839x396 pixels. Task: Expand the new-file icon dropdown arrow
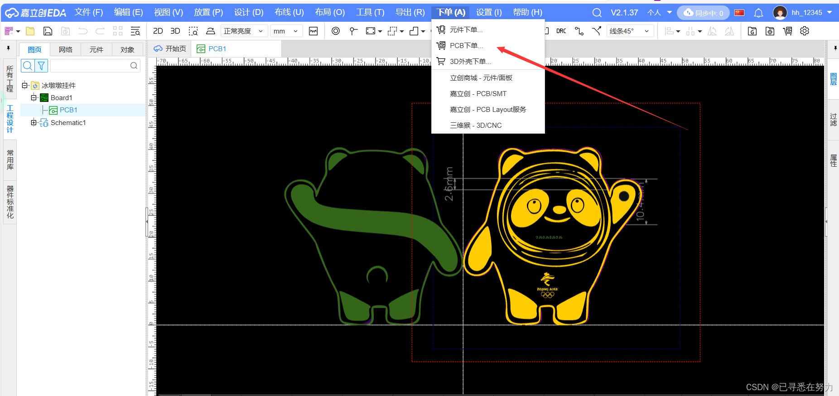click(18, 31)
